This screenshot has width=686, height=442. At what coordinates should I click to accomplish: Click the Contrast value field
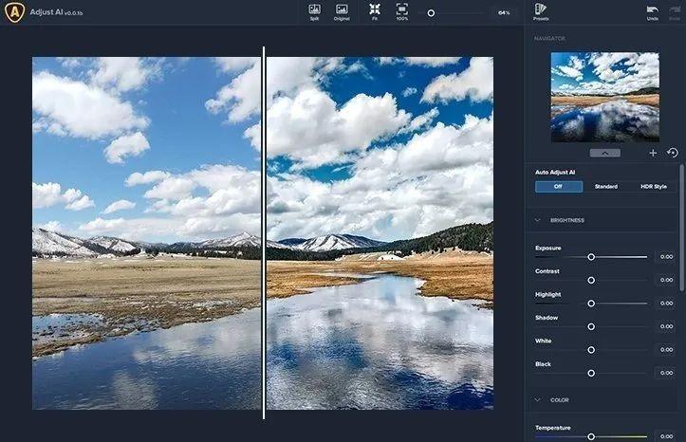tap(666, 280)
